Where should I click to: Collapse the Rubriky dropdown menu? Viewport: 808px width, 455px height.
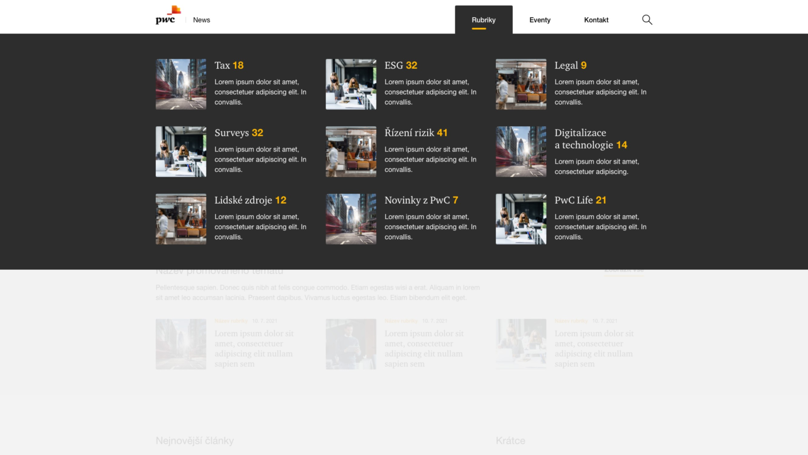coord(483,20)
